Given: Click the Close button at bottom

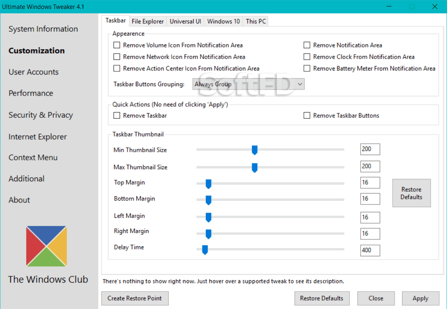Looking at the screenshot, I should coord(376,298).
